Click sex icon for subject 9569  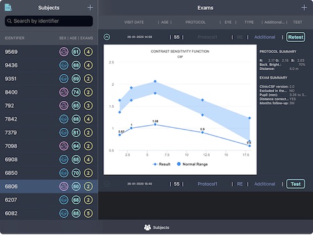(64, 52)
